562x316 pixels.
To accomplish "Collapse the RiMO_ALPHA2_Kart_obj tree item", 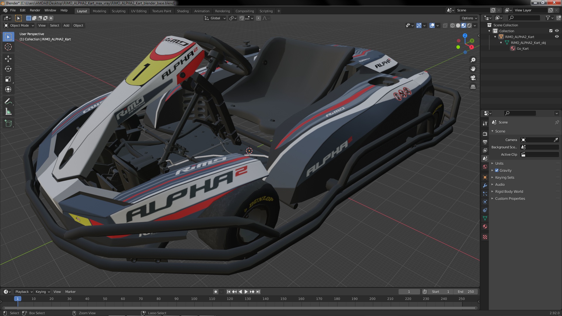I will coord(501,43).
